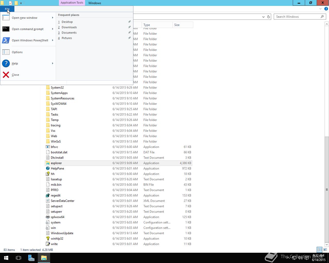
Task: Select the SysWOW64 folder icon
Action: [x=48, y=104]
